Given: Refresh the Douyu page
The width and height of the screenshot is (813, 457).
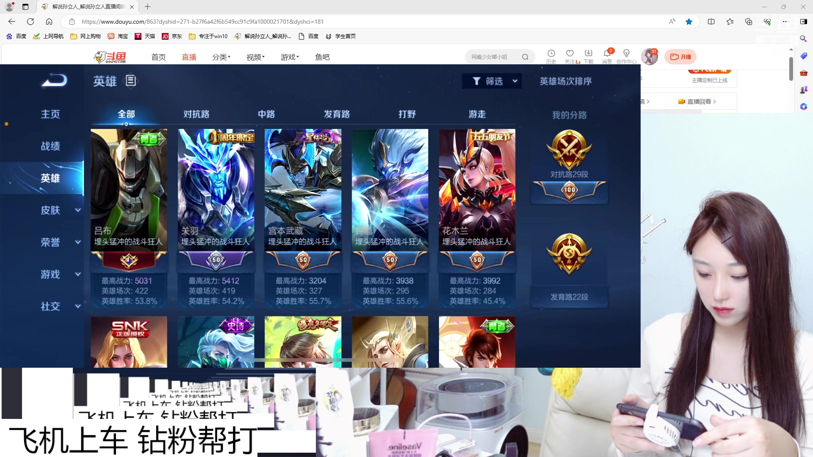Looking at the screenshot, I should [x=30, y=22].
